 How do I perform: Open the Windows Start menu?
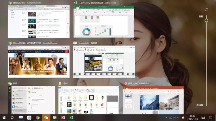pos(4,118)
